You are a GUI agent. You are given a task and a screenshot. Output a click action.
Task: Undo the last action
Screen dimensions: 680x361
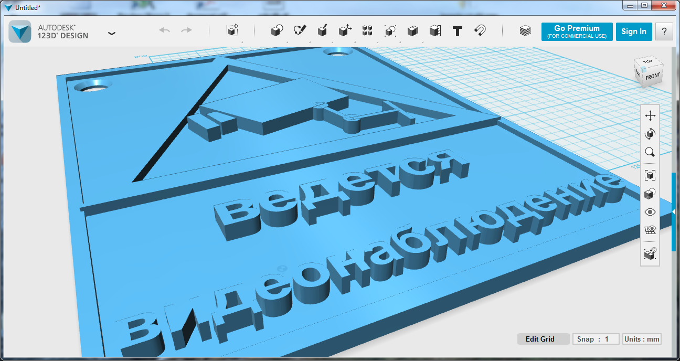tap(165, 30)
